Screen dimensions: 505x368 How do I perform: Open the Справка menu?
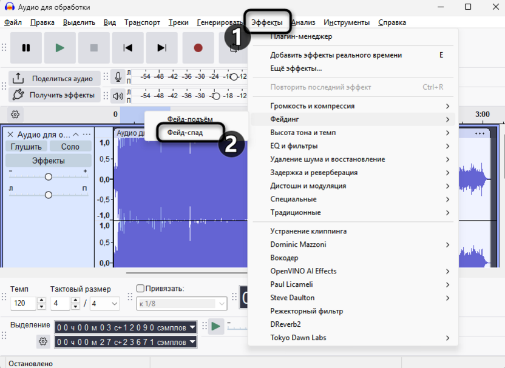(x=392, y=22)
